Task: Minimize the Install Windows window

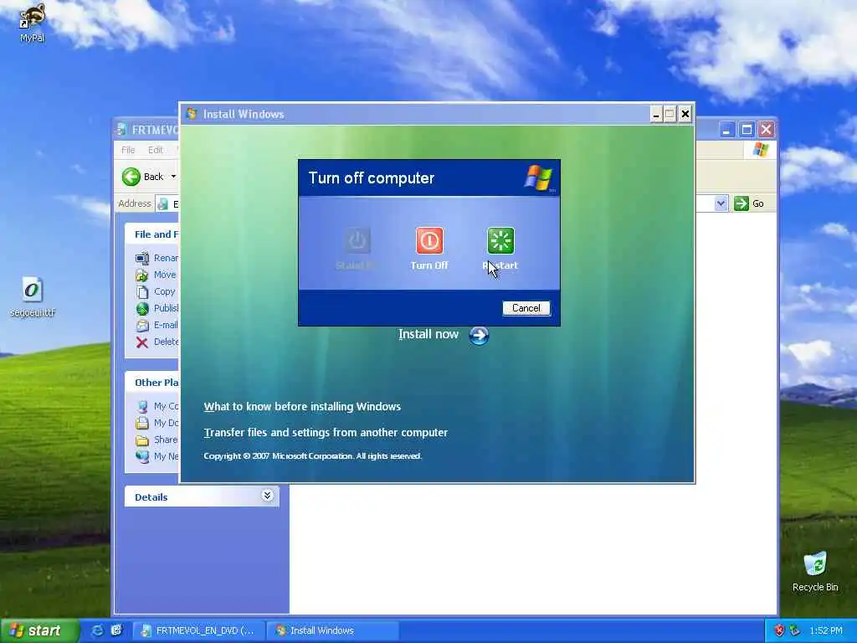Action: [656, 114]
